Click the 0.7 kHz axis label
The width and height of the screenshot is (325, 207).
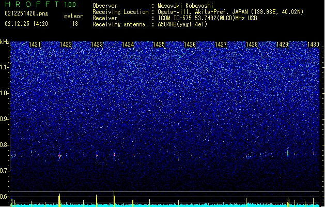pos(5,171)
